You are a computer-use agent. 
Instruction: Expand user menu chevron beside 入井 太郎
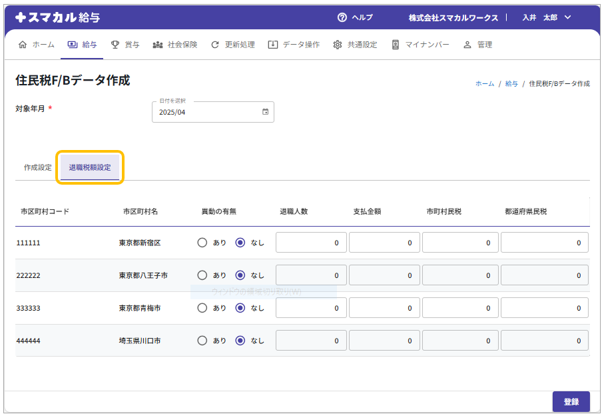pos(567,17)
